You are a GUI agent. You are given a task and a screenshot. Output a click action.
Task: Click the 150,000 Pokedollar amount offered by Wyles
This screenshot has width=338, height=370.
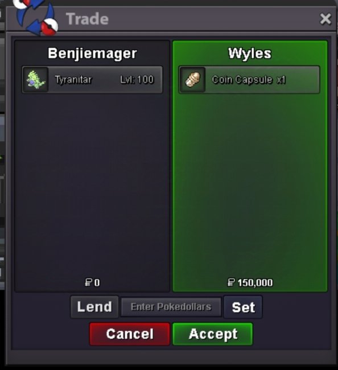pyautogui.click(x=255, y=283)
